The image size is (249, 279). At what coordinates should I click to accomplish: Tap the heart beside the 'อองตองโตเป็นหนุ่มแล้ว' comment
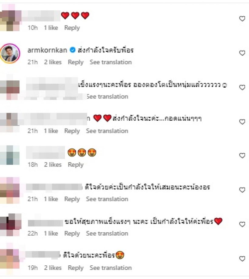[x=242, y=87]
